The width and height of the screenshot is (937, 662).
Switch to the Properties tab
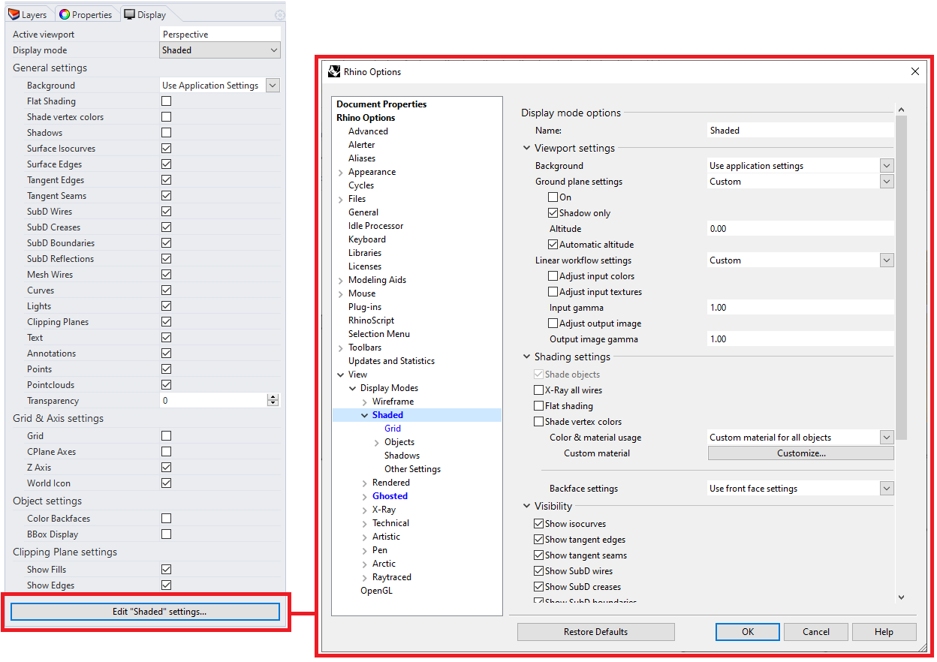(86, 14)
